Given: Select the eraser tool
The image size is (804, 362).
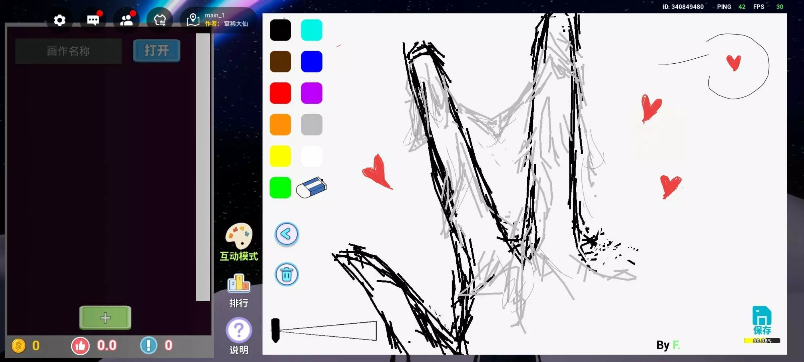Looking at the screenshot, I should click(312, 188).
